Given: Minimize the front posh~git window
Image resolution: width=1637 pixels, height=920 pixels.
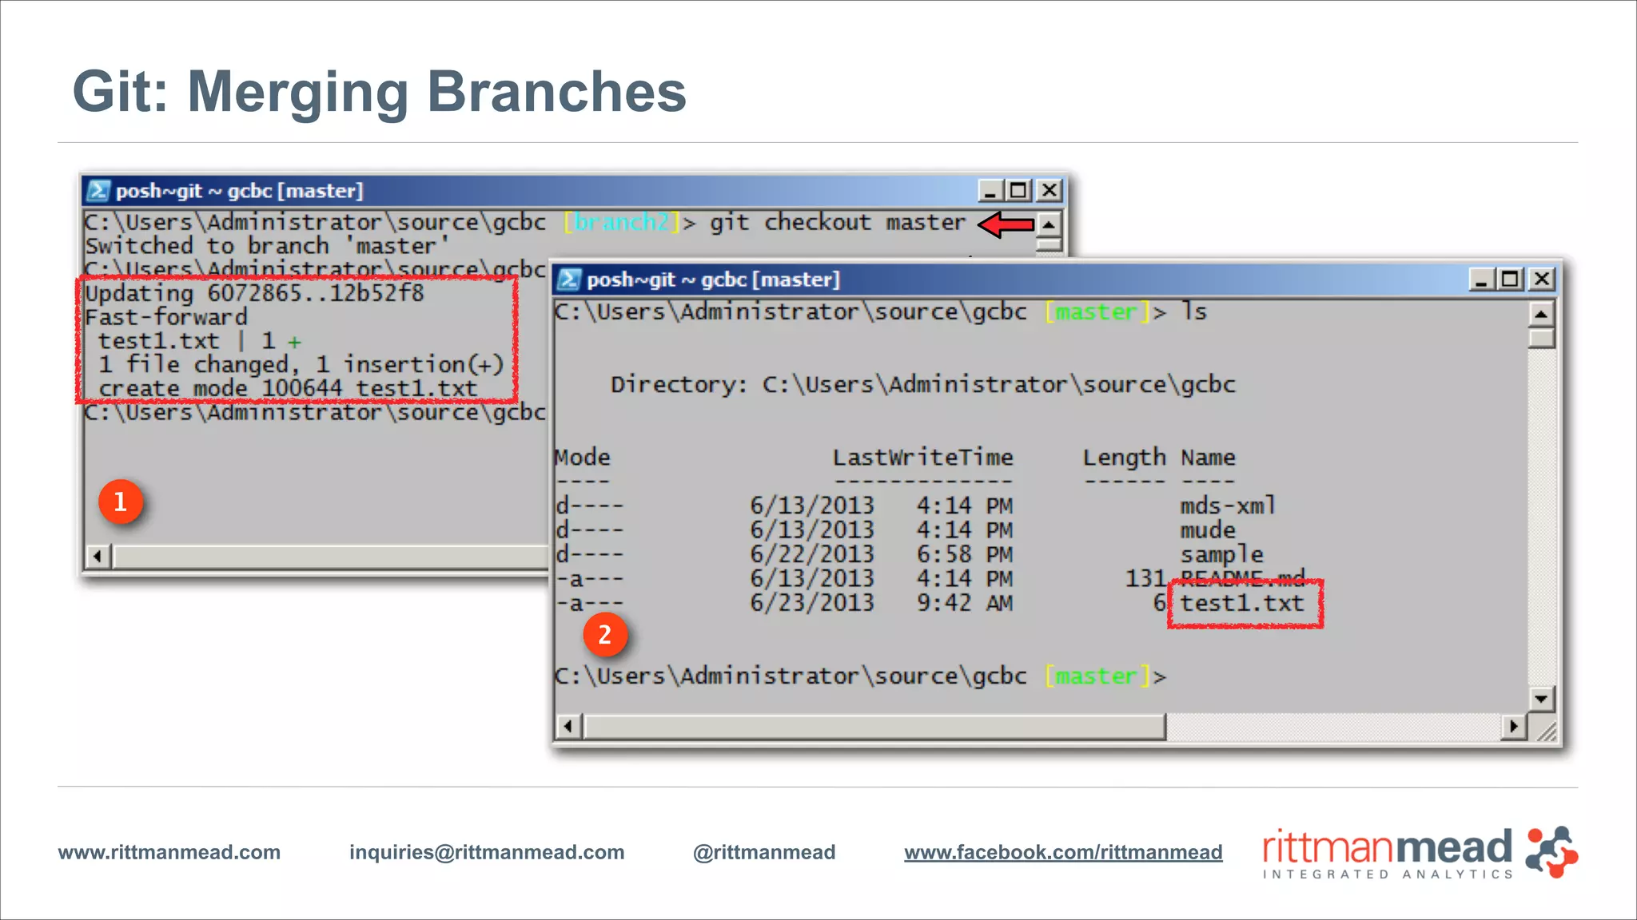Looking at the screenshot, I should coord(1481,280).
